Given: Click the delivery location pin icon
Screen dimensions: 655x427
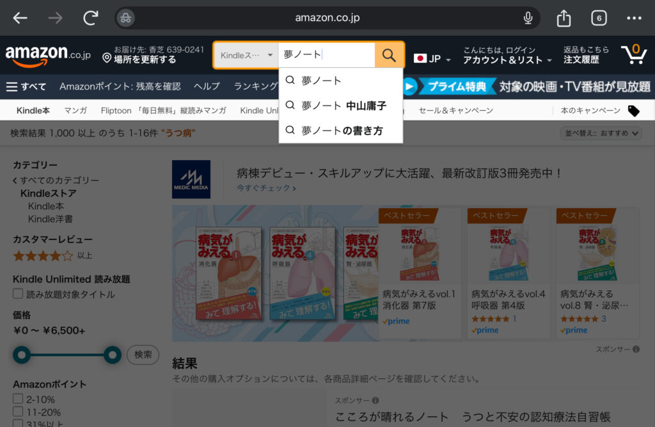Looking at the screenshot, I should coord(107,58).
